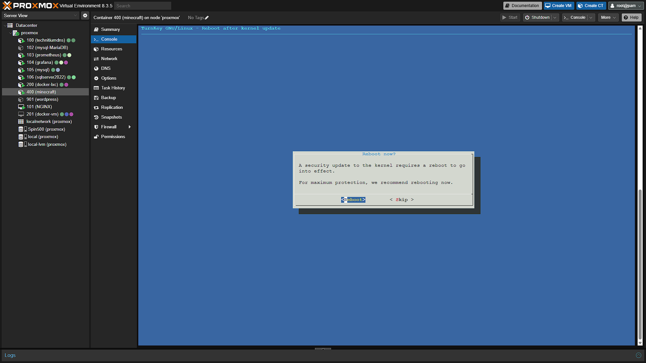Click the Resources cube icon
646x363 pixels.
point(96,49)
